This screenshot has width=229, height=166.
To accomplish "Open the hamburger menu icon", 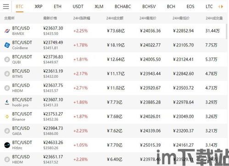I will pyautogui.click(x=6, y=6).
